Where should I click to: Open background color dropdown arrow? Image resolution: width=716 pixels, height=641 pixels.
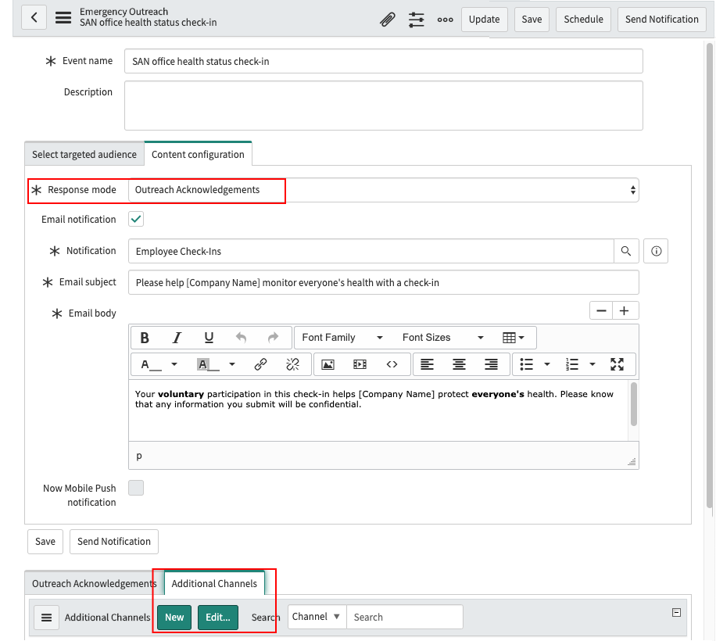232,364
